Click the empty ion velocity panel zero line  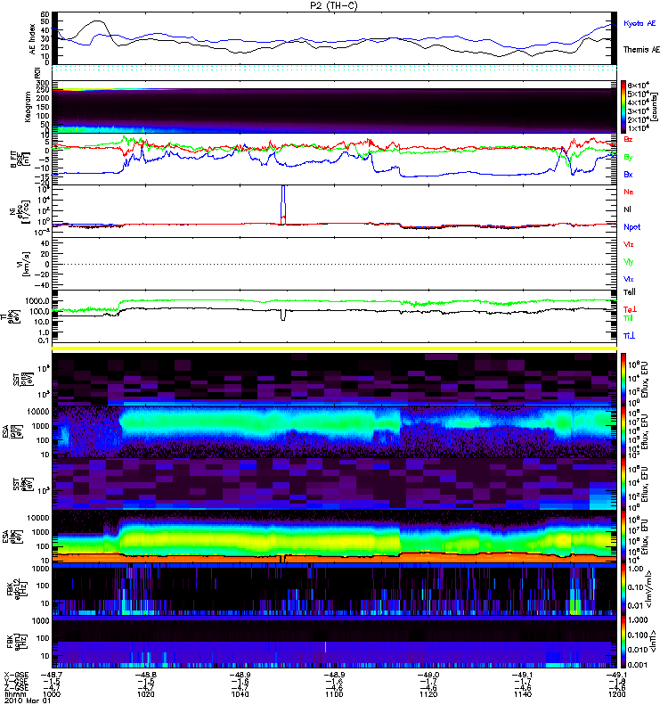[334, 264]
